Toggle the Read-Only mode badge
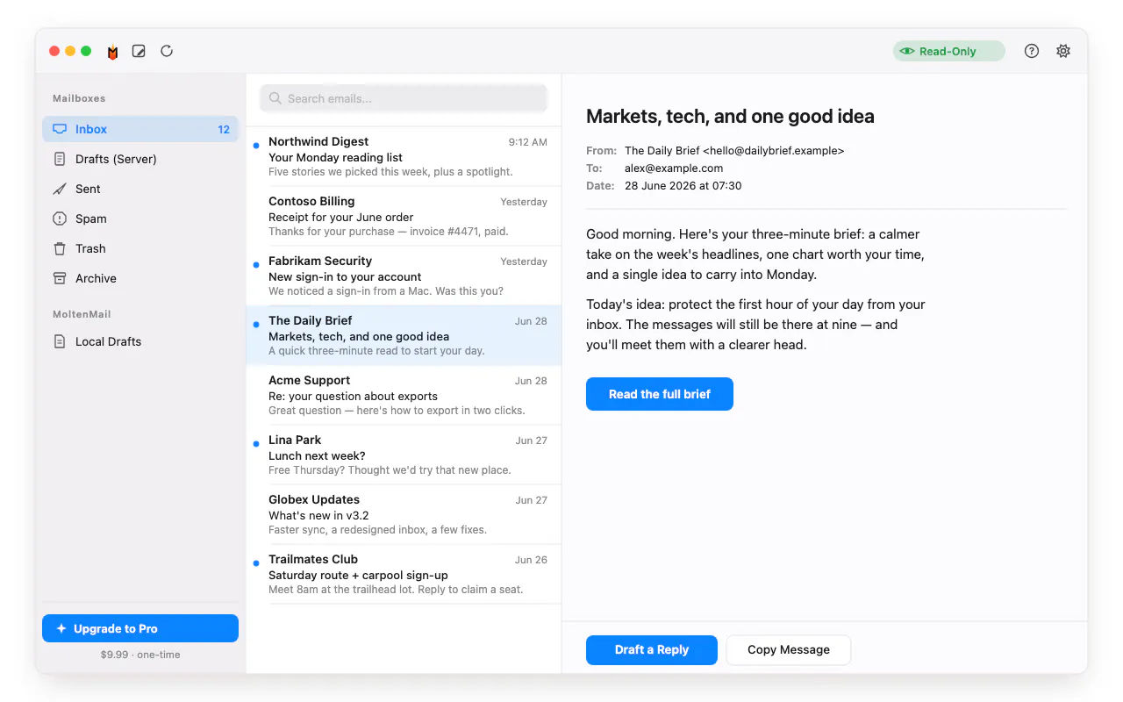 pos(948,51)
